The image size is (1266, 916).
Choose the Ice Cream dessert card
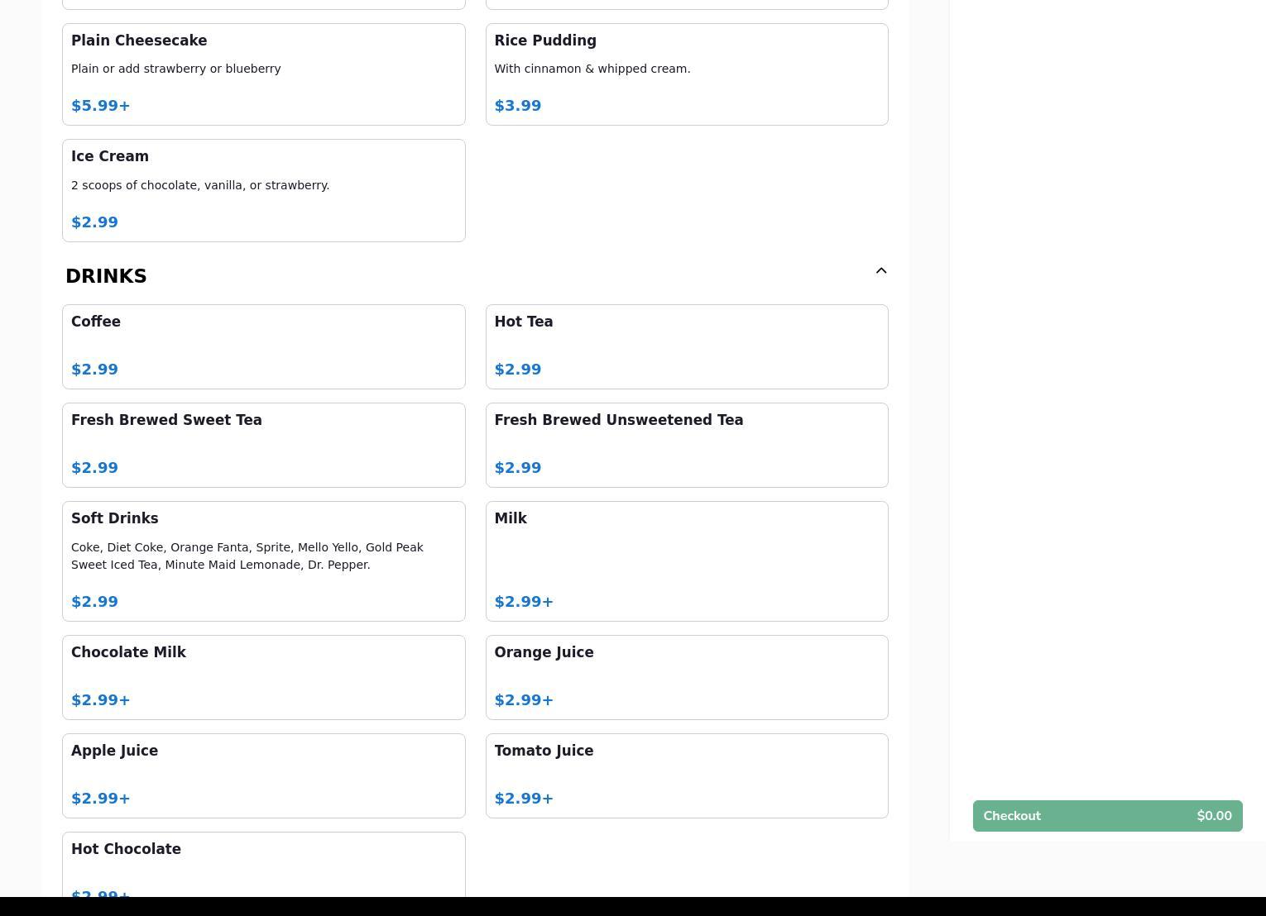[263, 190]
